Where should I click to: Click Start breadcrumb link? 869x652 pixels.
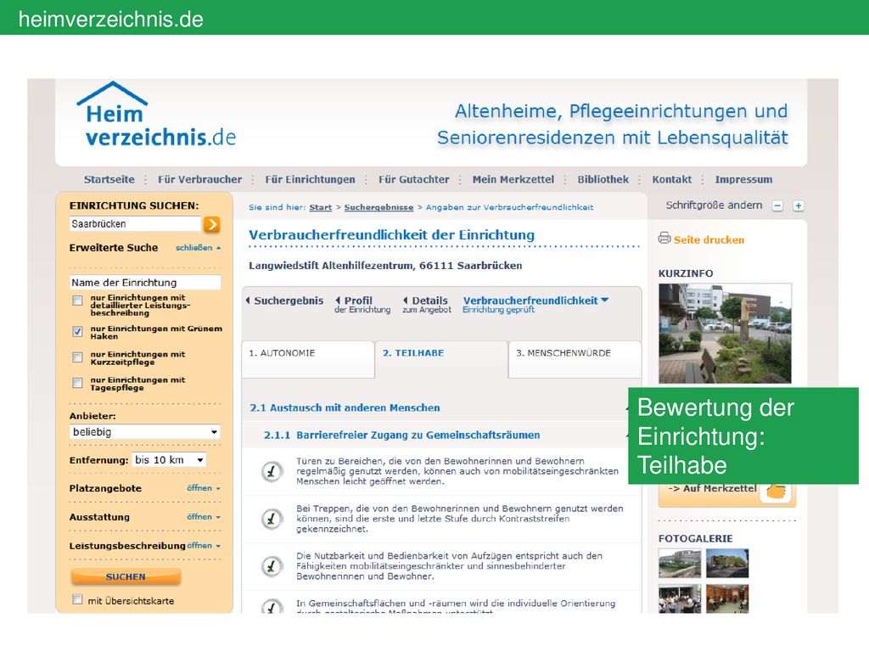[320, 207]
